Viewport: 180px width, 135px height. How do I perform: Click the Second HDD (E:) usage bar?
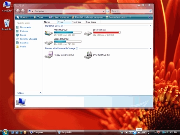click(67, 41)
